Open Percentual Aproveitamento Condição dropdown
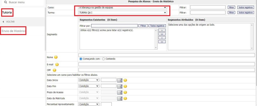This screenshot has width=257, height=106. click(x=89, y=104)
